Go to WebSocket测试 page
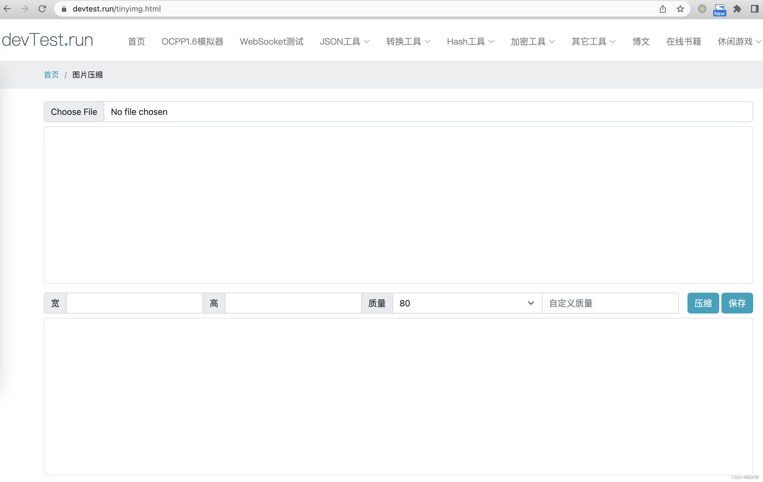Image resolution: width=763 pixels, height=482 pixels. click(271, 42)
